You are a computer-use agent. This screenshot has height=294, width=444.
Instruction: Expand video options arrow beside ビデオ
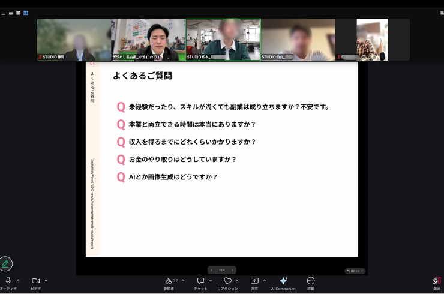pos(46,280)
